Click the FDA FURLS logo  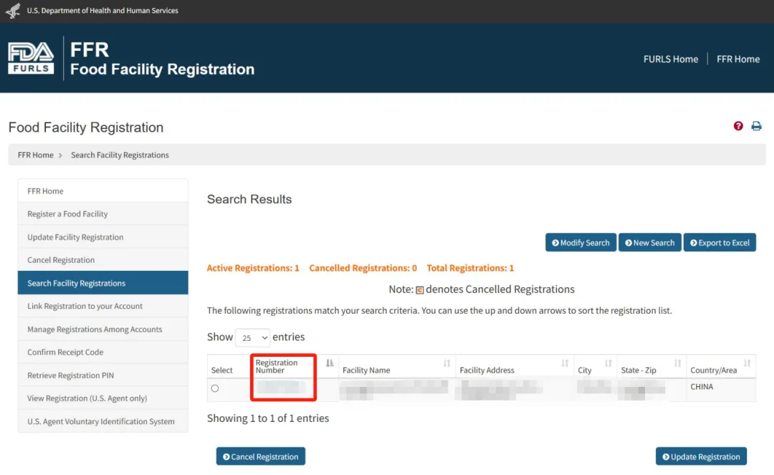(x=31, y=58)
